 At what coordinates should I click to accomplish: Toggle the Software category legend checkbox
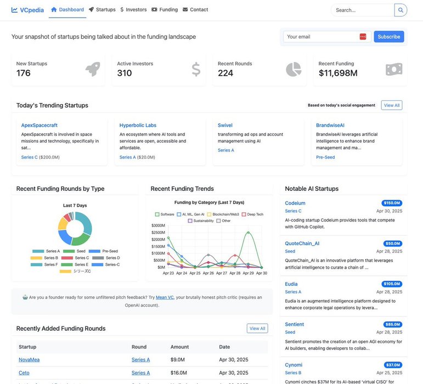tap(157, 214)
